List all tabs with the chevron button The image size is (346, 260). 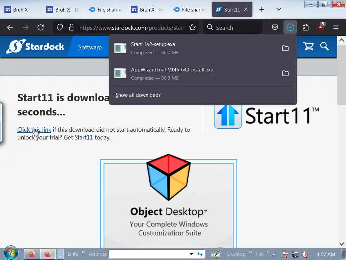coord(279,9)
